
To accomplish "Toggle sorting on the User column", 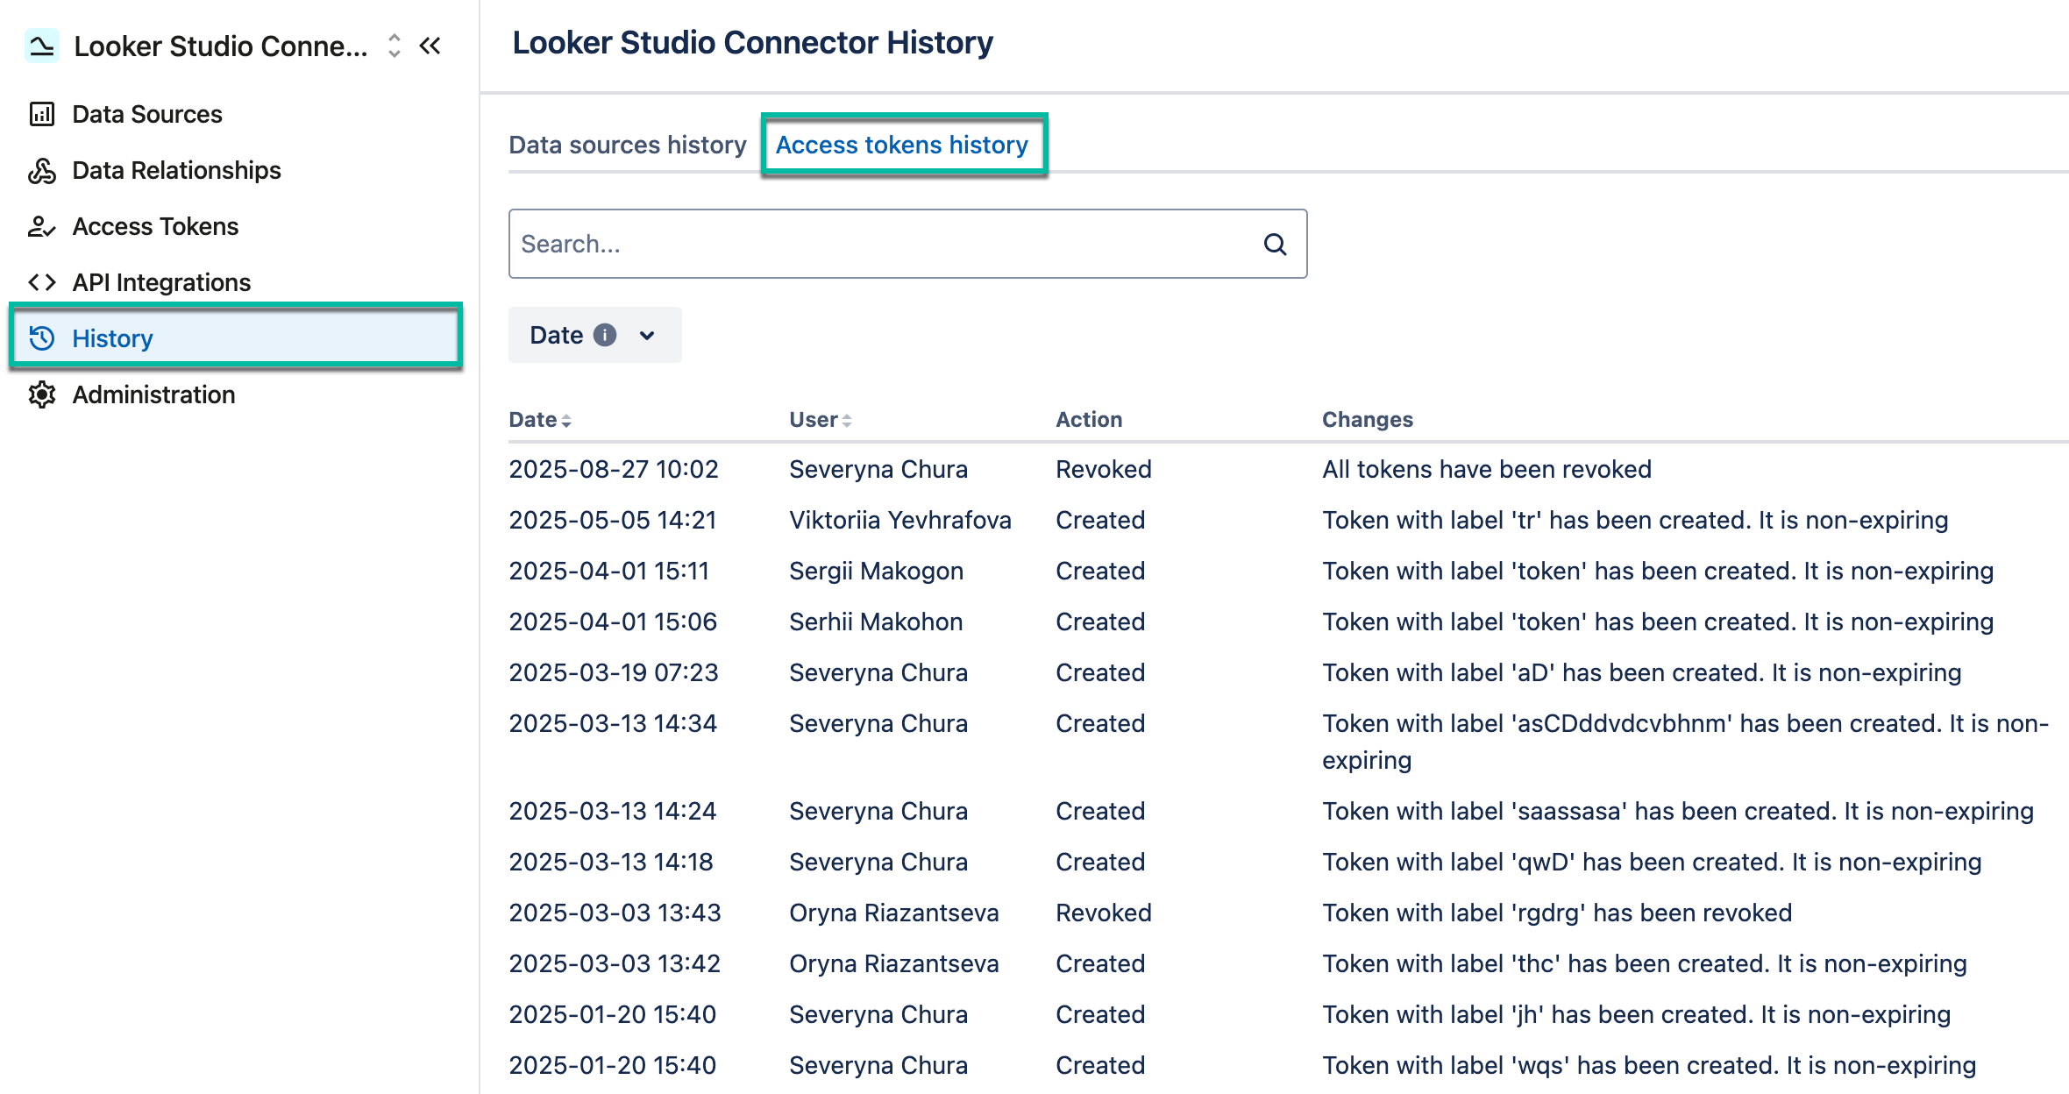I will tap(847, 420).
